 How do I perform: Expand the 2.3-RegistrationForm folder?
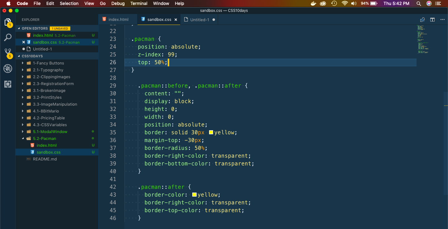click(22, 83)
